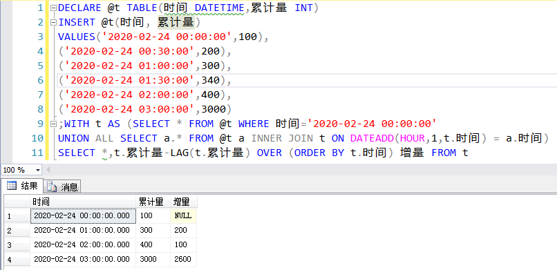The image size is (557, 270).
Task: Click the DATETIME type on line 1
Action: click(220, 8)
